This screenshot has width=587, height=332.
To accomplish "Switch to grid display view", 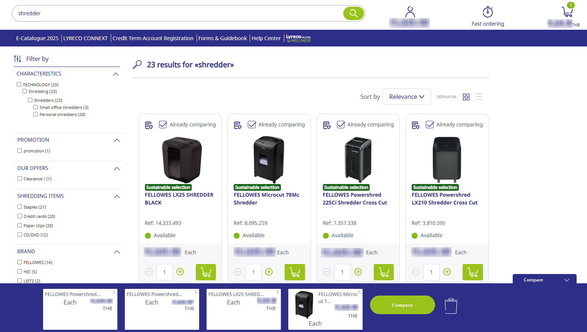I will (466, 97).
